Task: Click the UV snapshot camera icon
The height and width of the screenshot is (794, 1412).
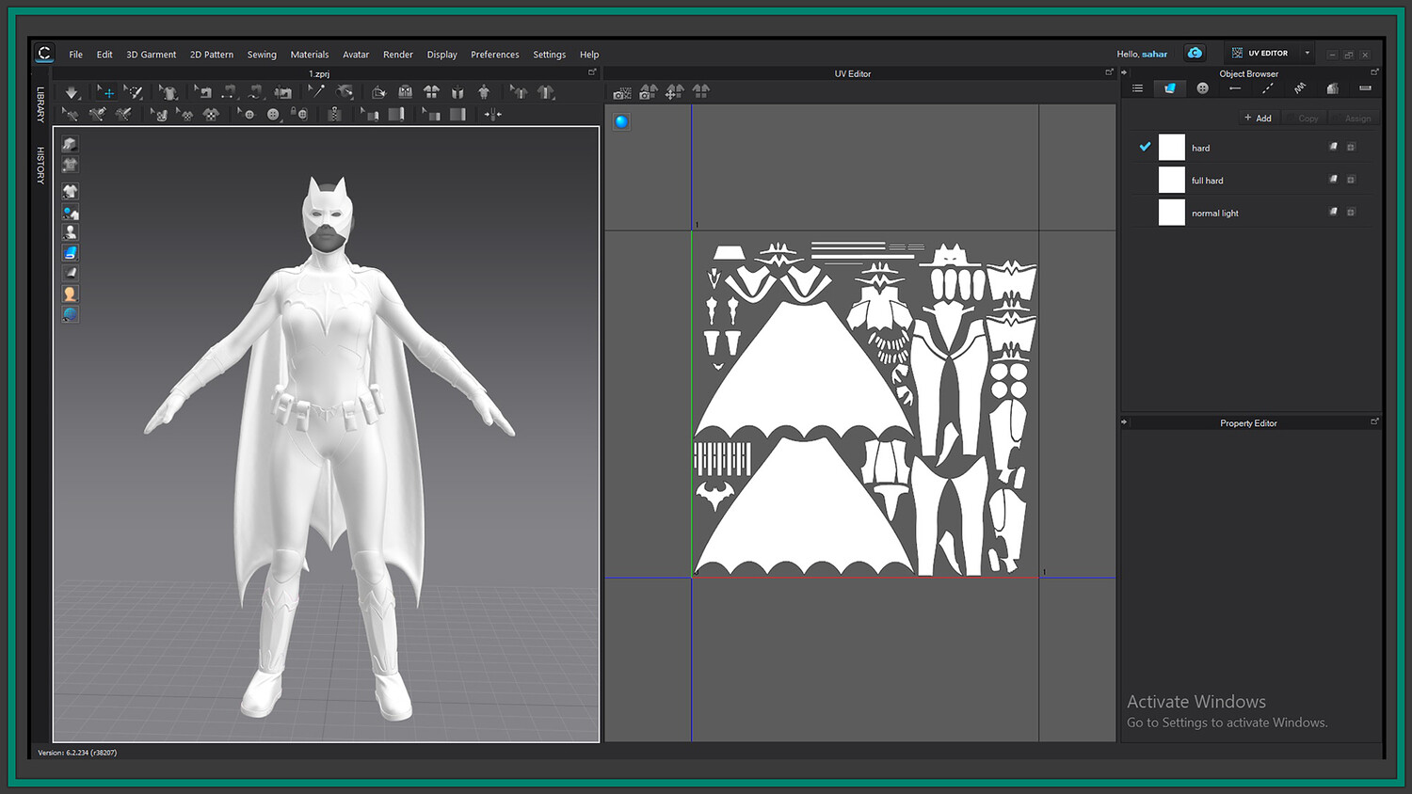Action: [x=621, y=92]
